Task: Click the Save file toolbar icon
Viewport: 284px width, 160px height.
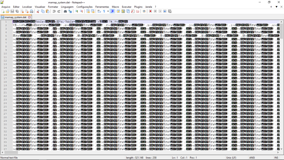Action: point(12,11)
